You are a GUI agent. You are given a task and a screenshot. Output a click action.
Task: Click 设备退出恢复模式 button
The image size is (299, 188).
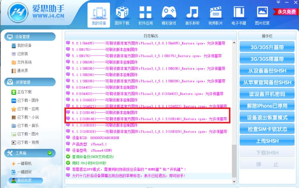(x=267, y=117)
